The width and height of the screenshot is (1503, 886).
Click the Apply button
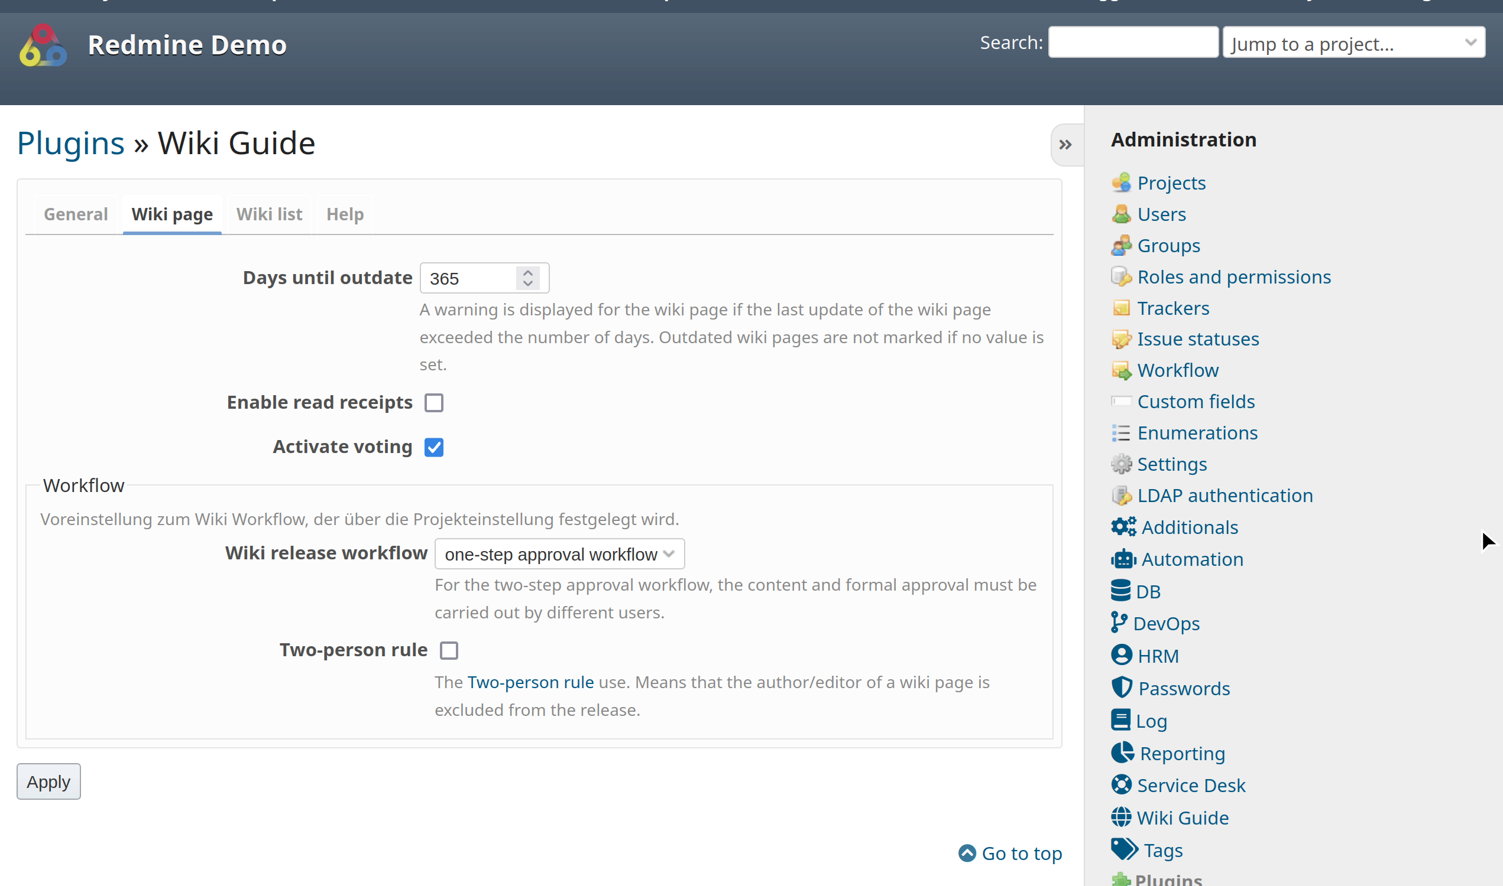pos(48,781)
